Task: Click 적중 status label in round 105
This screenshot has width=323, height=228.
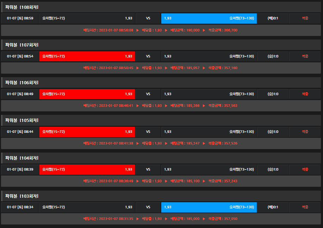Action: (x=305, y=131)
